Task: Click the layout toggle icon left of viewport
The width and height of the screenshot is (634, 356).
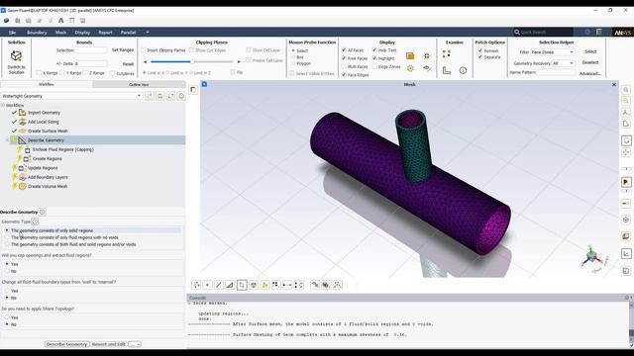Action: tap(193, 90)
